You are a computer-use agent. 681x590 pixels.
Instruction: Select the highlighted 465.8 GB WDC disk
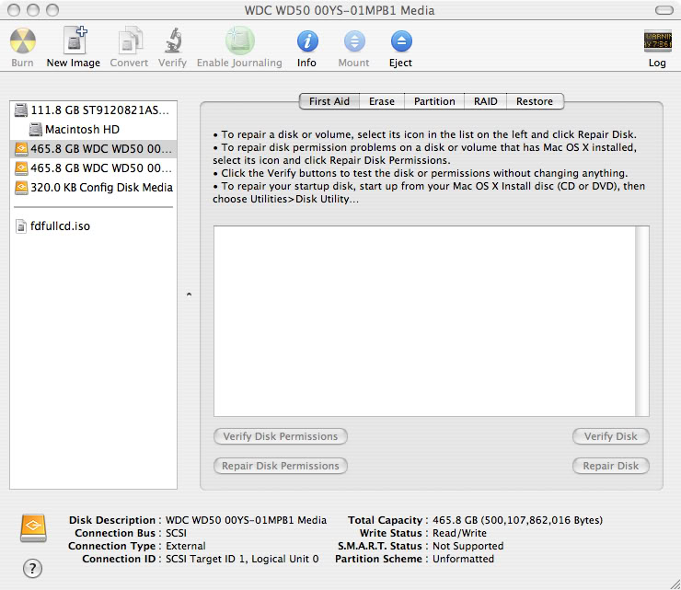tap(93, 148)
